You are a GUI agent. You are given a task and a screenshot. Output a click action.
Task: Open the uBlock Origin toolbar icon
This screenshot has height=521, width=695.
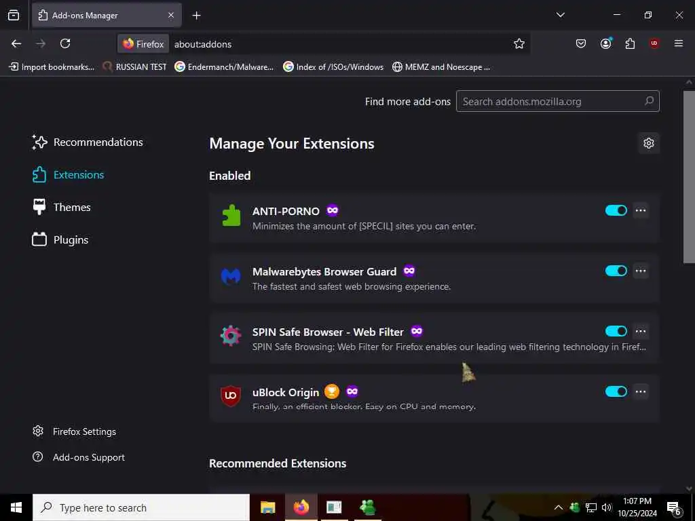point(654,43)
